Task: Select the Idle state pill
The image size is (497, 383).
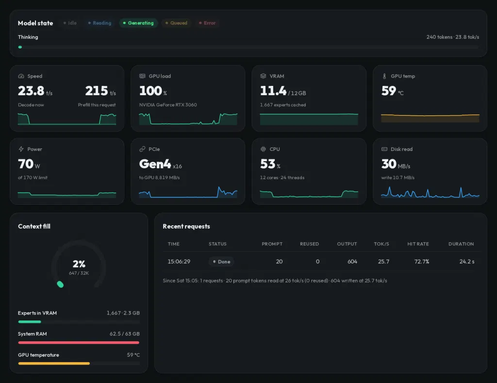Action: coord(70,23)
